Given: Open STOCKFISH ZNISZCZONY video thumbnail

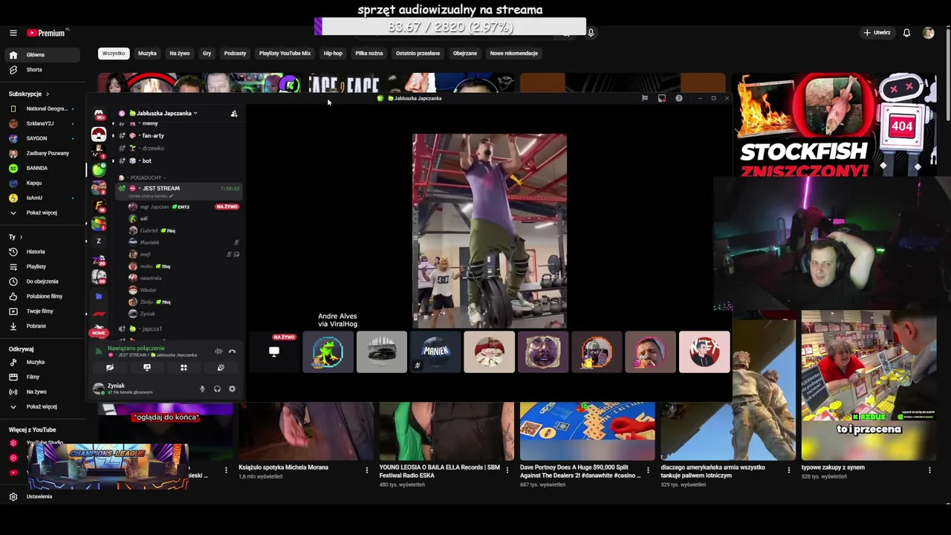Looking at the screenshot, I should tap(834, 125).
